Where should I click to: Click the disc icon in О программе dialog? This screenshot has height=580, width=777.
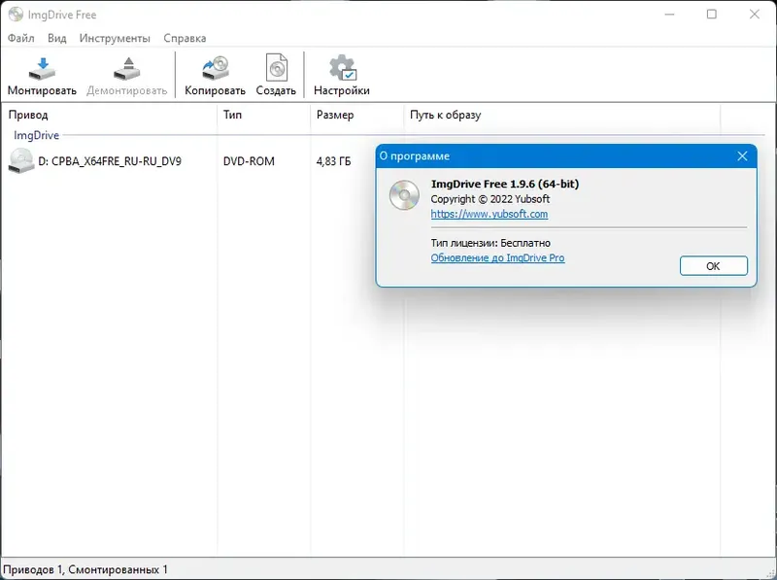[404, 195]
